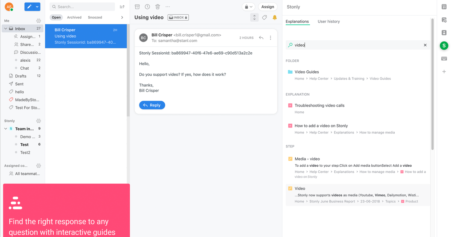Open the lock privacy dropdown
The width and height of the screenshot is (451, 237).
coord(248,7)
